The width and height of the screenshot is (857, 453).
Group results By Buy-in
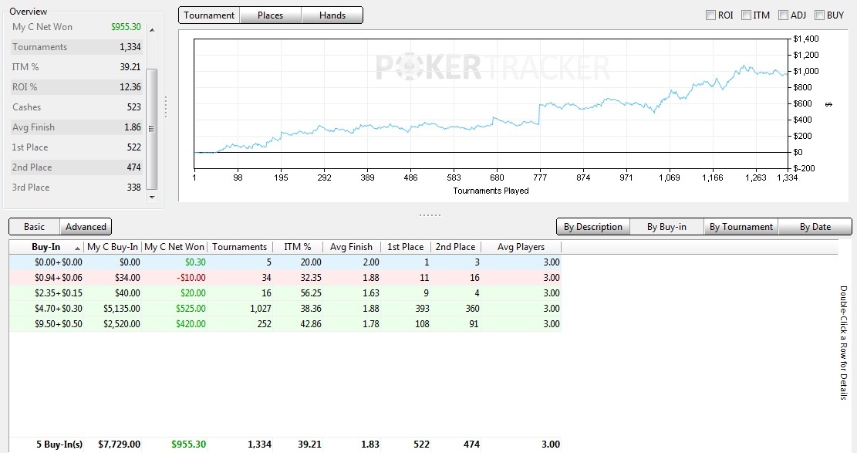coord(666,227)
